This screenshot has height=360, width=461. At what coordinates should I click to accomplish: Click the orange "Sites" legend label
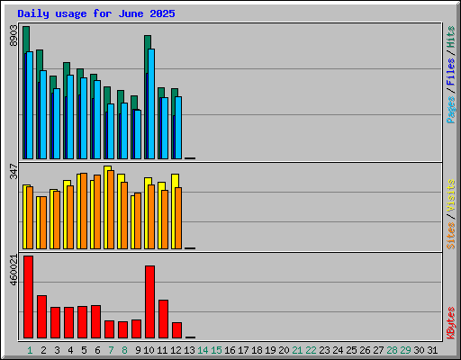pyautogui.click(x=451, y=236)
